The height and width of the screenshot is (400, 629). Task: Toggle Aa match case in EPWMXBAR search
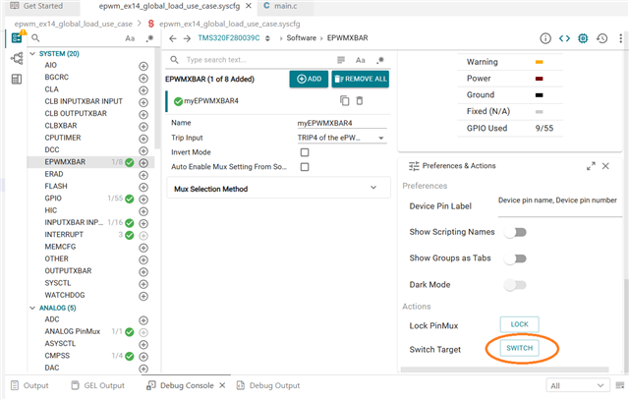pos(361,60)
